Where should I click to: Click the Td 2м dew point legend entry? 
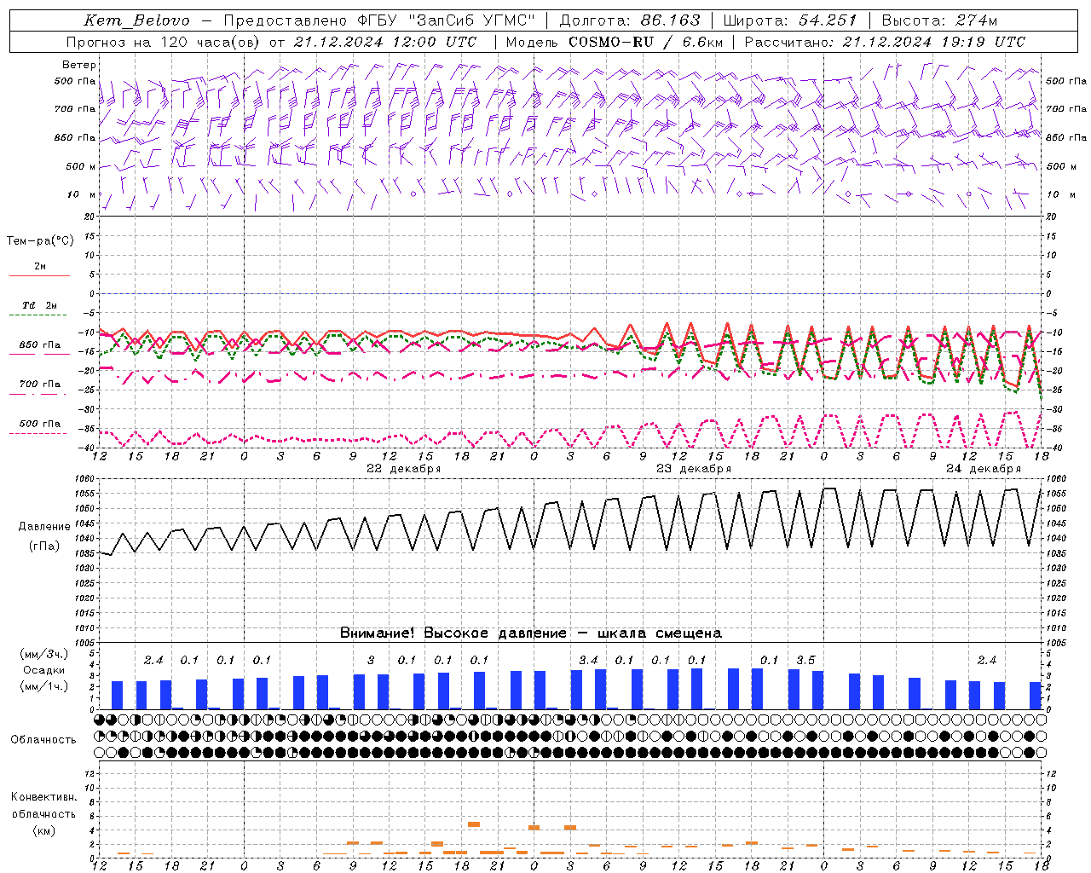(x=40, y=305)
